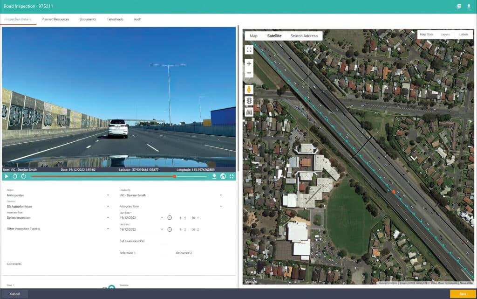
Task: Click the chat icon in the header
Action: click(459, 7)
